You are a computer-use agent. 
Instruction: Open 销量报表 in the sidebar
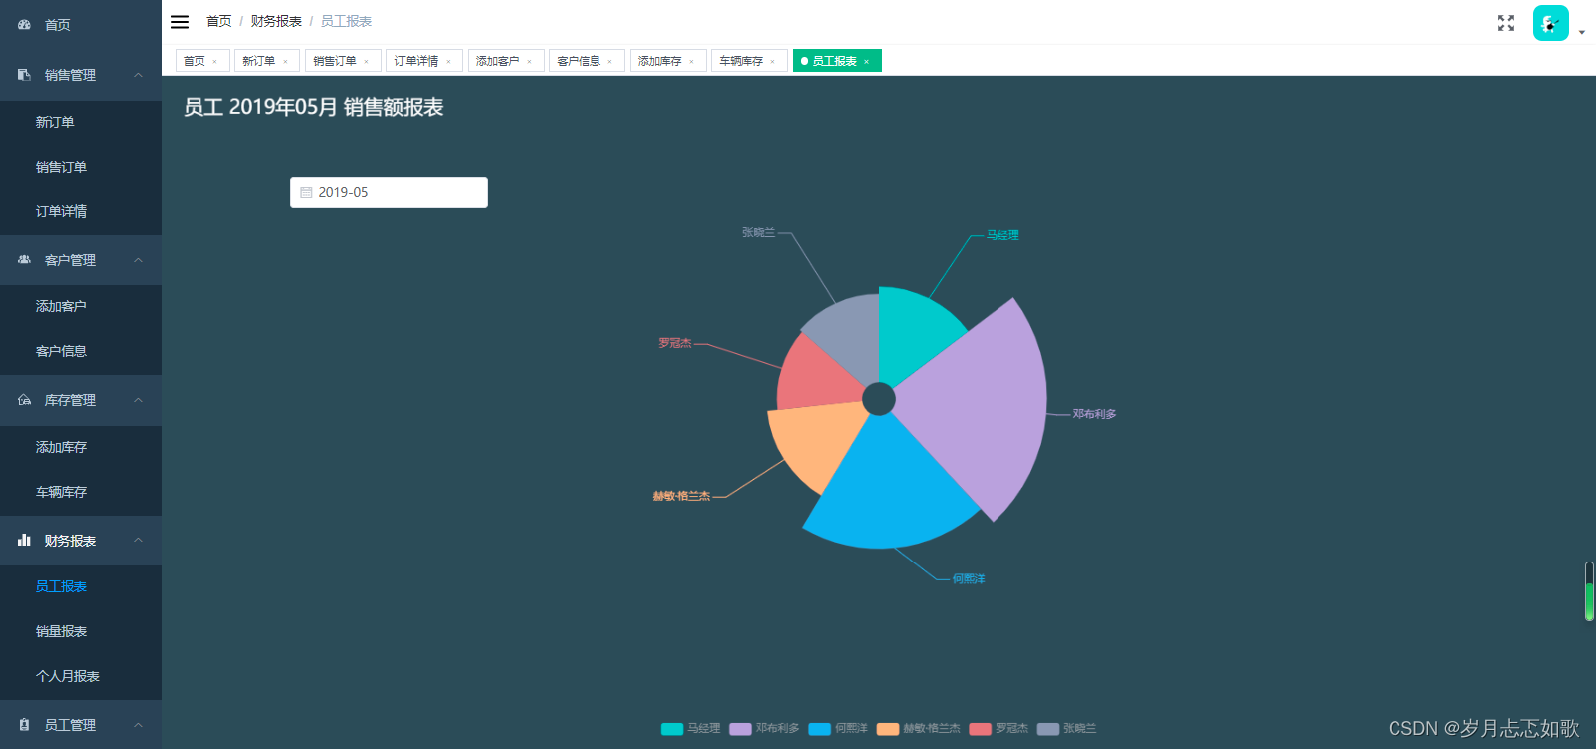pyautogui.click(x=81, y=631)
